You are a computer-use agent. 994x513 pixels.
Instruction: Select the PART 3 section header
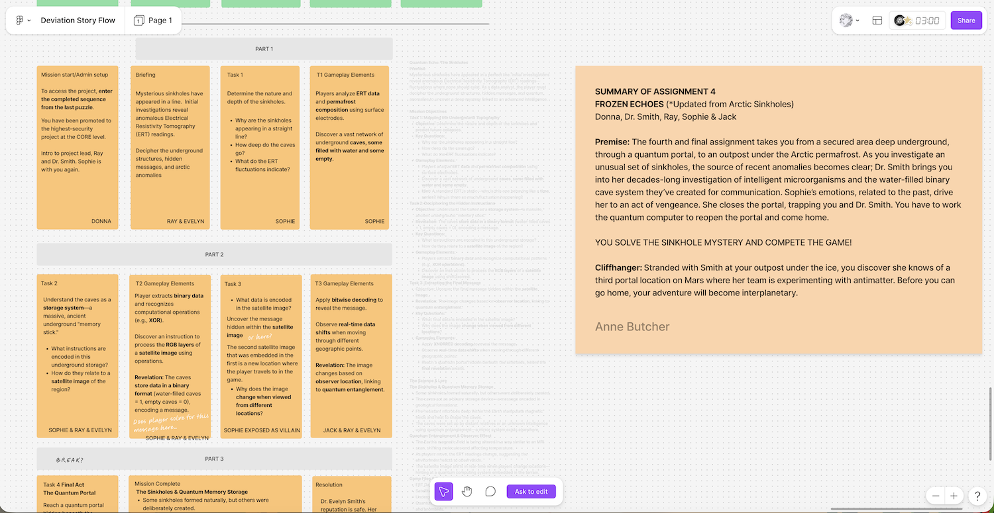pos(214,459)
